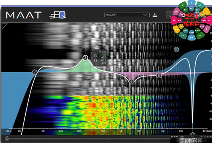Click the 500 frequency axis label
Viewport: 212px width, 143px height.
coord(103,131)
